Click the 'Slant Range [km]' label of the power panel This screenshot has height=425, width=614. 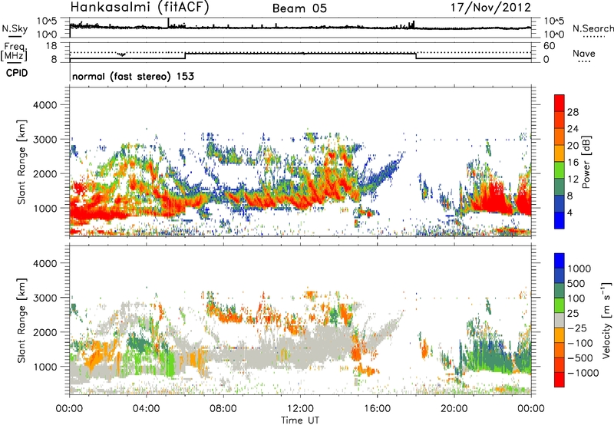click(x=21, y=162)
